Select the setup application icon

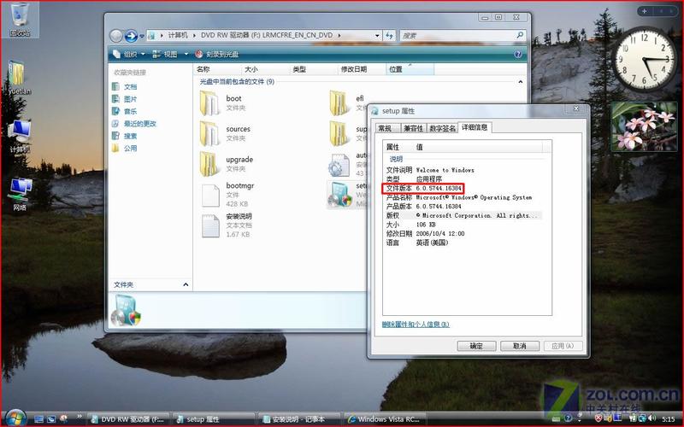pyautogui.click(x=339, y=195)
